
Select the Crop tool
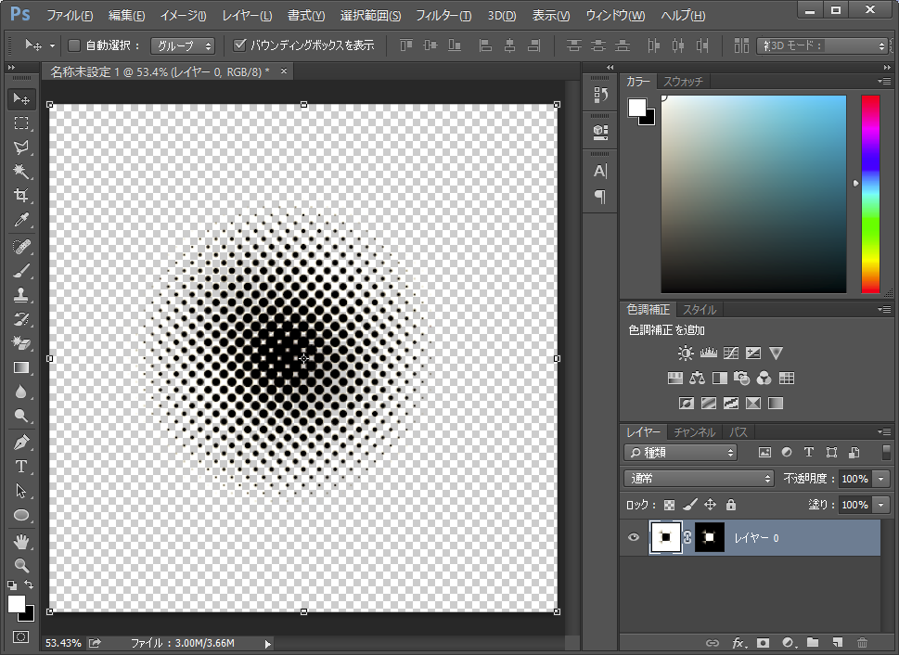click(21, 196)
